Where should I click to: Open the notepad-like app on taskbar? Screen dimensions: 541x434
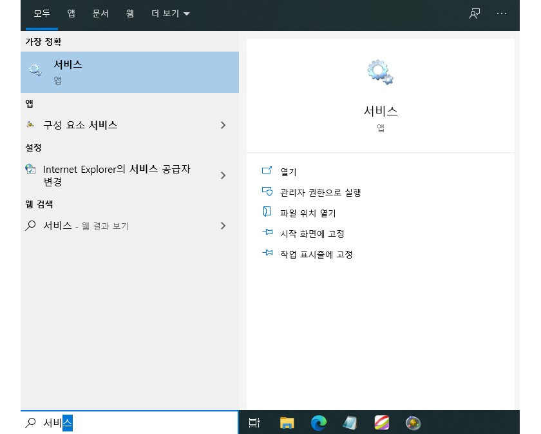click(350, 422)
